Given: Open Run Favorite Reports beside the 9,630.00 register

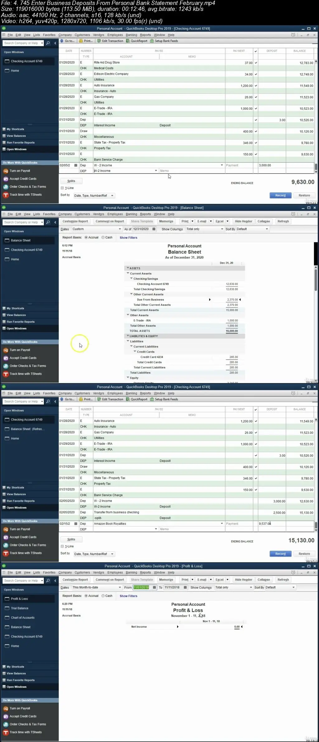Looking at the screenshot, I should pos(21,142).
